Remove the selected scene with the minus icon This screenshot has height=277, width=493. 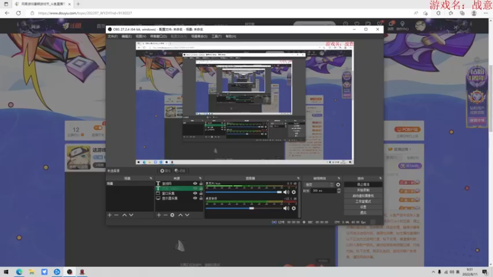point(116,215)
